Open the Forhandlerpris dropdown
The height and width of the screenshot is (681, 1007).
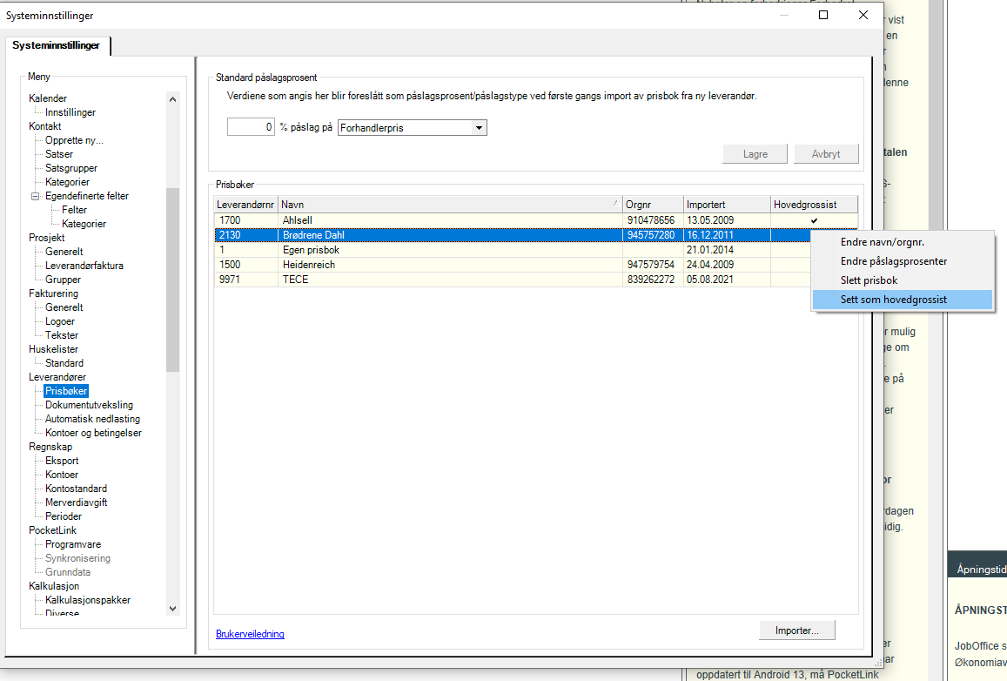(478, 128)
